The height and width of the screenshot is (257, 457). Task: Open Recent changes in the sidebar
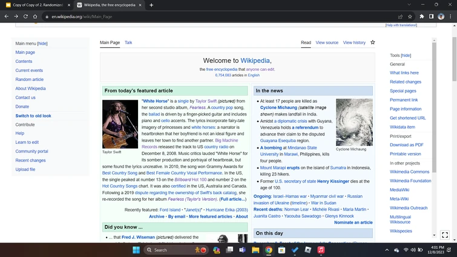click(x=31, y=160)
